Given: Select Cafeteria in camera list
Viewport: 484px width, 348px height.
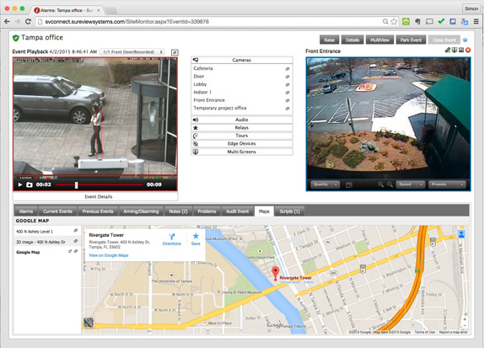Looking at the screenshot, I should click(203, 68).
